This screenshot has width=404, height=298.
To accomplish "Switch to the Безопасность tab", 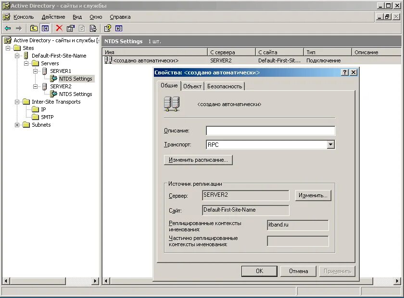I will tap(225, 86).
